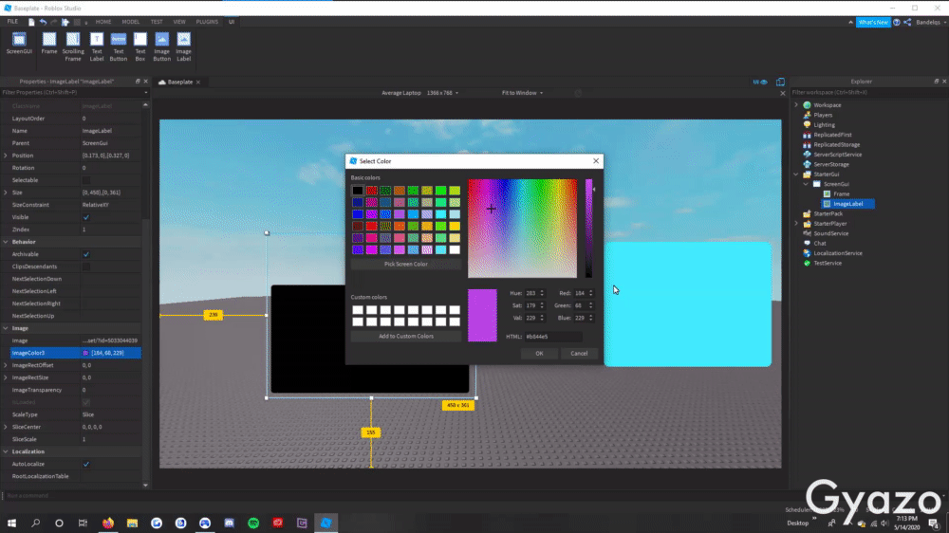Image resolution: width=949 pixels, height=533 pixels.
Task: Switch to the TEST ribbon tab
Action: (157, 22)
